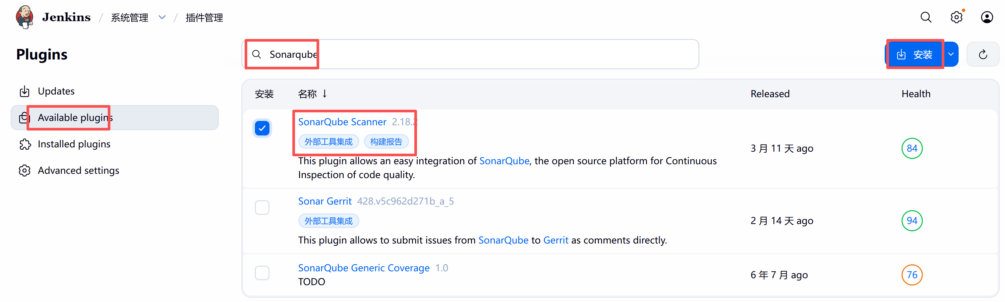Click the '2 月 14 天 ago' release date
Image resolution: width=1005 pixels, height=302 pixels.
tap(782, 221)
